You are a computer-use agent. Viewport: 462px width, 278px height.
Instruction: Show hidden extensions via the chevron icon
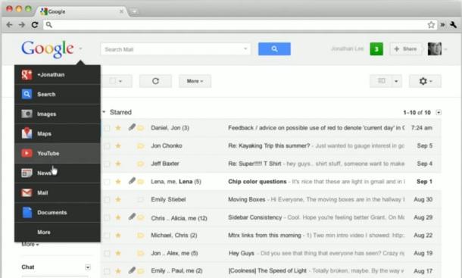[x=442, y=25]
